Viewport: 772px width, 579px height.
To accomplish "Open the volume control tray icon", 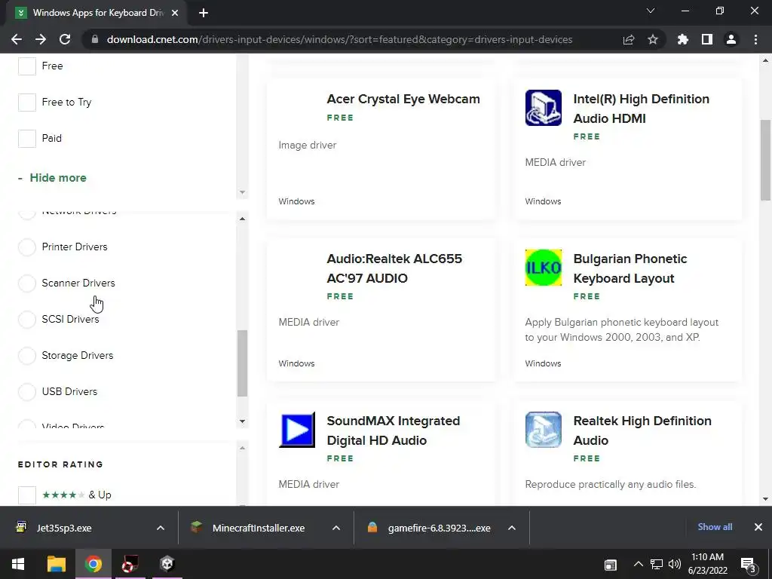I will pos(675,564).
